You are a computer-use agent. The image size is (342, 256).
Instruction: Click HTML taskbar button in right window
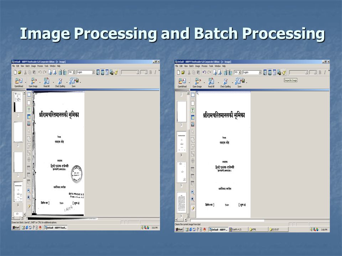tap(259, 229)
